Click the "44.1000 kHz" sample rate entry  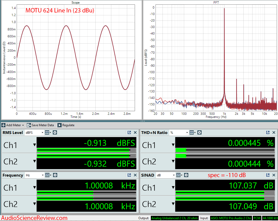tap(270, 218)
